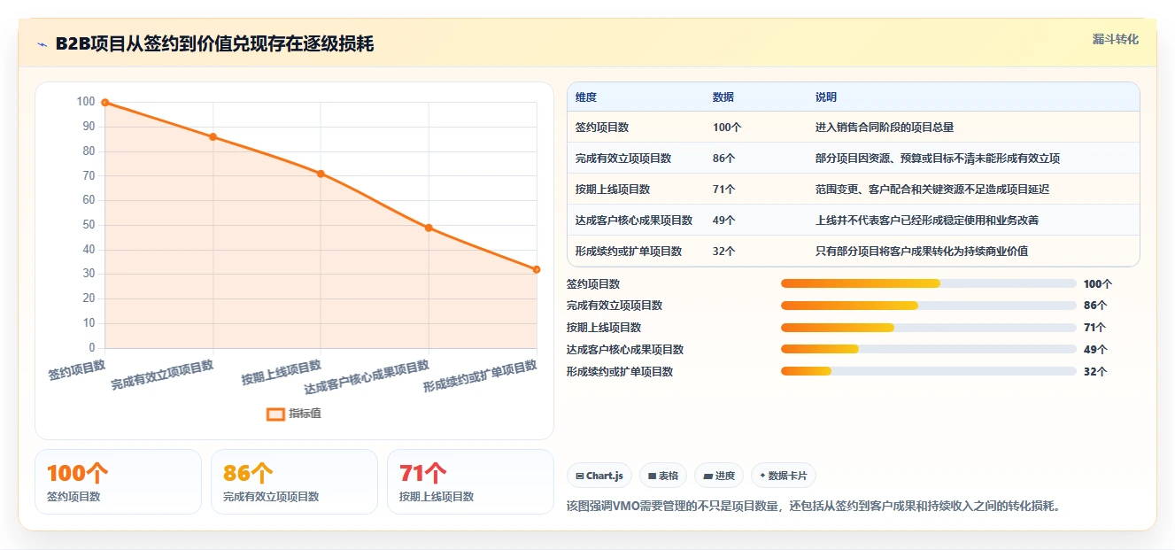This screenshot has width=1175, height=550.
Task: Click x-axis label 达成客户核心成果项目数
Action: 367,377
